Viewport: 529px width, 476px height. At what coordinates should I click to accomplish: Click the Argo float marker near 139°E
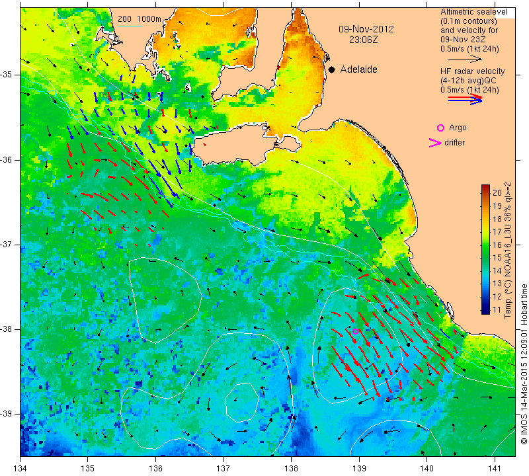[x=355, y=331]
